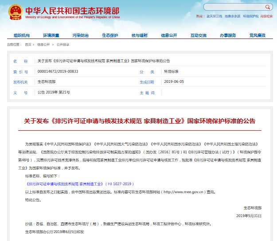This screenshot has height=241, width=277.
Task: Click the search magnifier icon
Action: (x=269, y=7)
